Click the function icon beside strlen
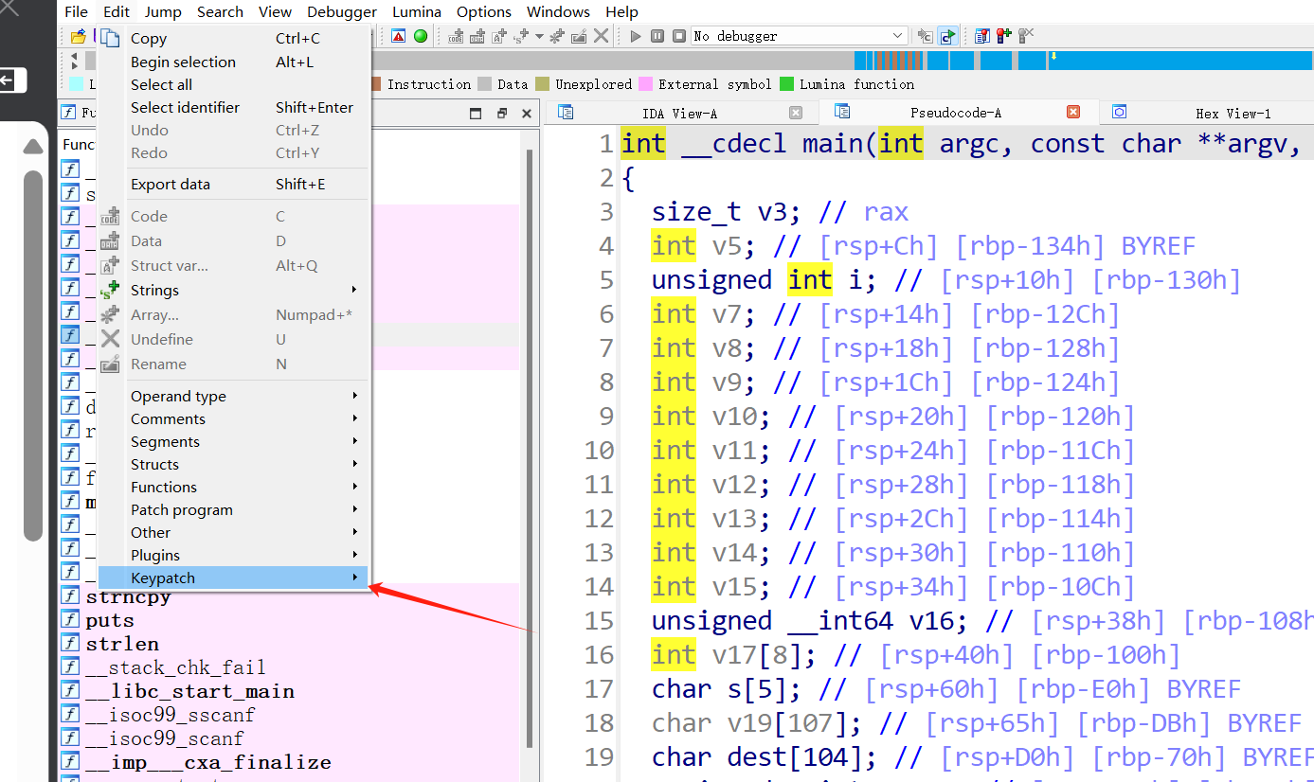This screenshot has height=782, width=1314. coord(70,644)
